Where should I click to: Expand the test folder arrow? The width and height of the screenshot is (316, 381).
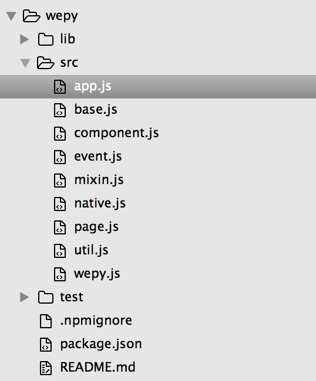[24, 297]
